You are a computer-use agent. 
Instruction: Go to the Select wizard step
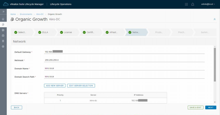tap(22, 32)
